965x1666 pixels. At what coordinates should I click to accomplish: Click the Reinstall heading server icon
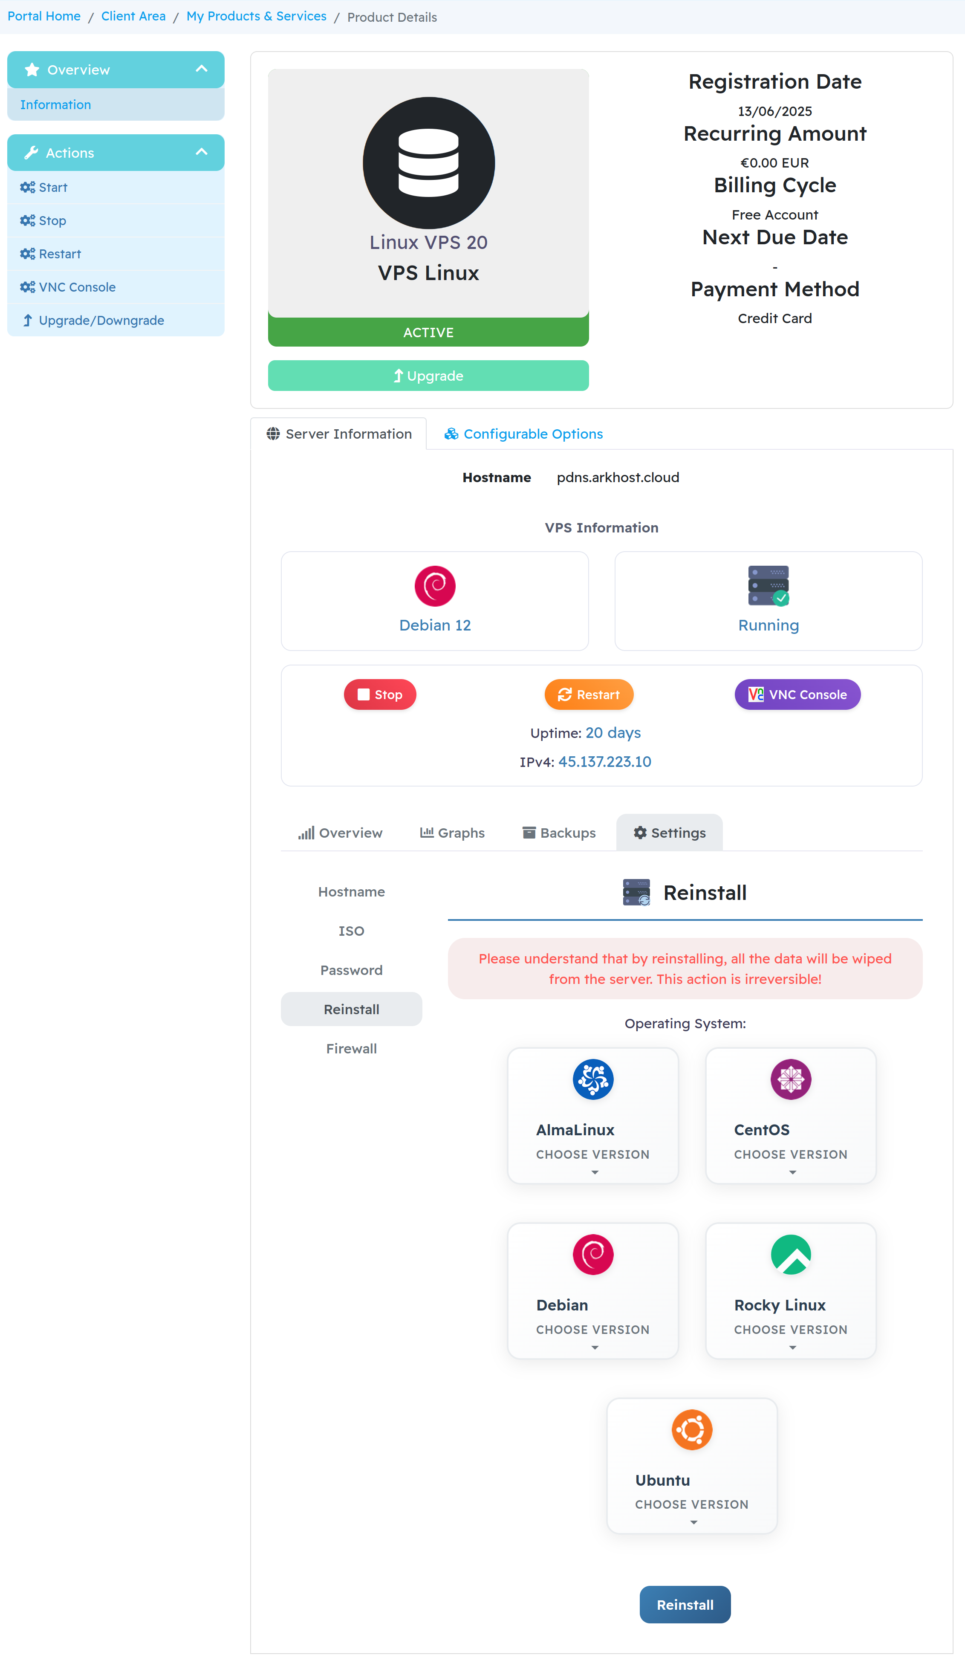[x=636, y=893]
